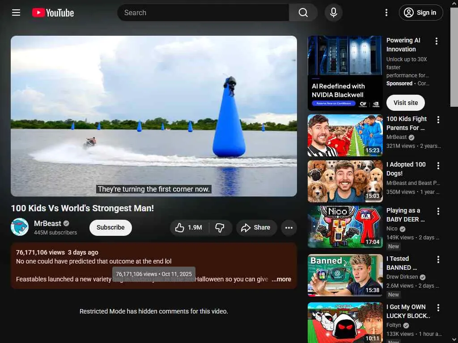Screen dimensions: 458x343
Task: Open I Tested BANNED video thumbnail
Action: tap(345, 275)
